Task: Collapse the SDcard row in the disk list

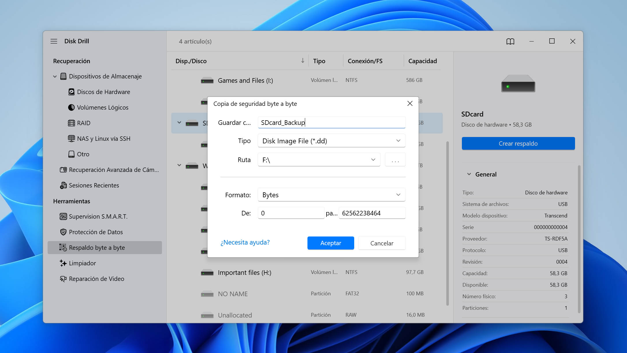Action: pyautogui.click(x=179, y=123)
